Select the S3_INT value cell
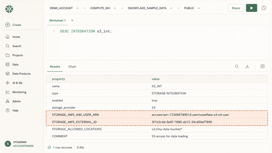Image resolution: width=272 pixels, height=153 pixels. (157, 86)
